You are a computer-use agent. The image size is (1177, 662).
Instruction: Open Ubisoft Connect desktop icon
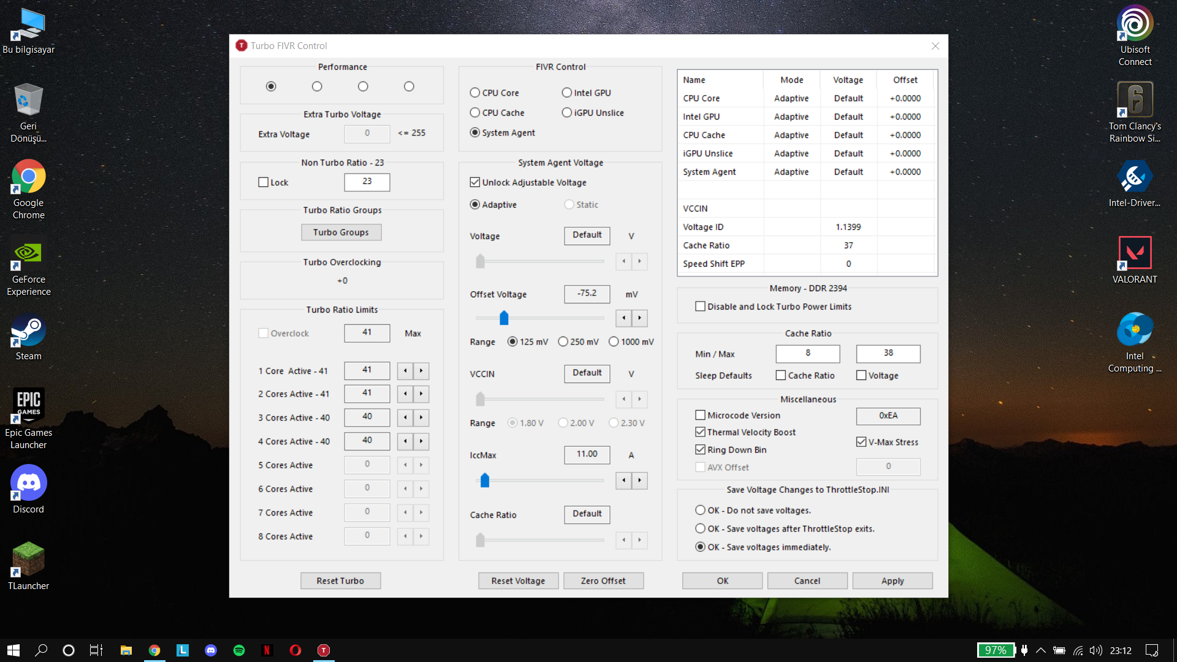1134,25
